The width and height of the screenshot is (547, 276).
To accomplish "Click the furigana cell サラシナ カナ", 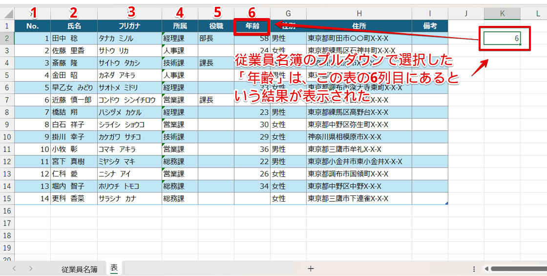I will (x=130, y=198).
